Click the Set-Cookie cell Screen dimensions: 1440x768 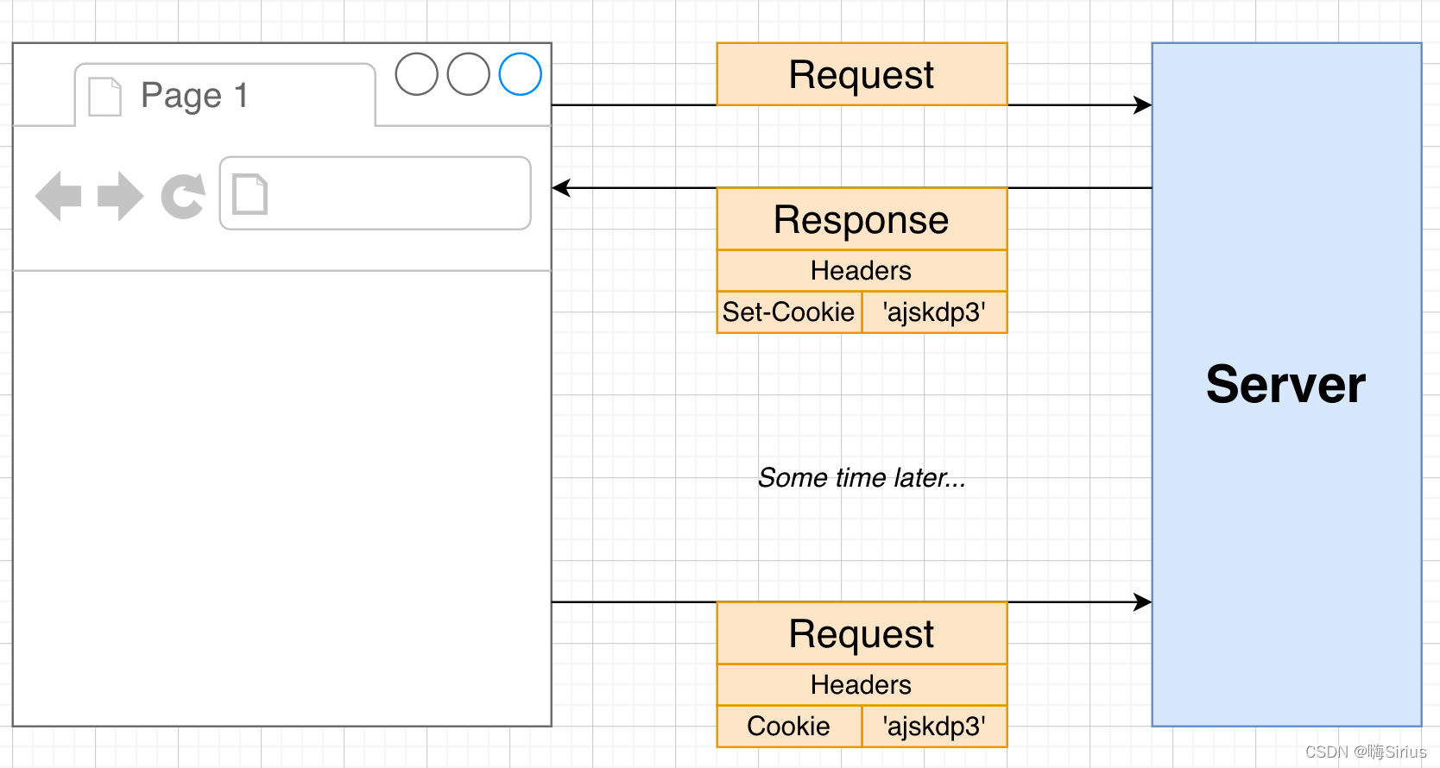(x=790, y=312)
